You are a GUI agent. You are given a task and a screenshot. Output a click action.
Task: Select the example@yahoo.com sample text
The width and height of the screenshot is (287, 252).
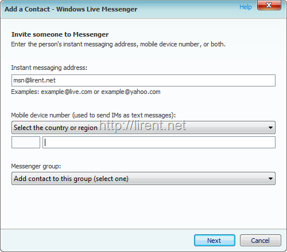click(x=131, y=92)
